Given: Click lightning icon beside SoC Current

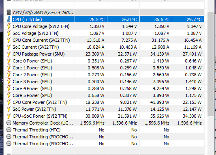Looking at the screenshot, I should tap(9, 47).
